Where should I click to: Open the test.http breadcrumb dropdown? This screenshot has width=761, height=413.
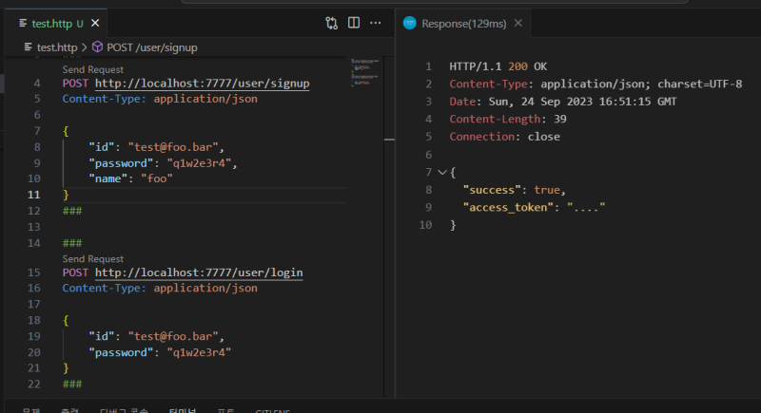59,47
